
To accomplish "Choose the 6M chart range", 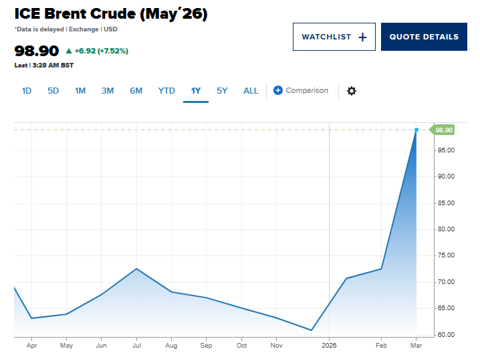I will point(136,91).
